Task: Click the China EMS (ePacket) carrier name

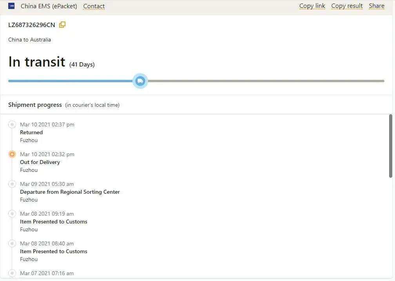Action: (x=49, y=6)
